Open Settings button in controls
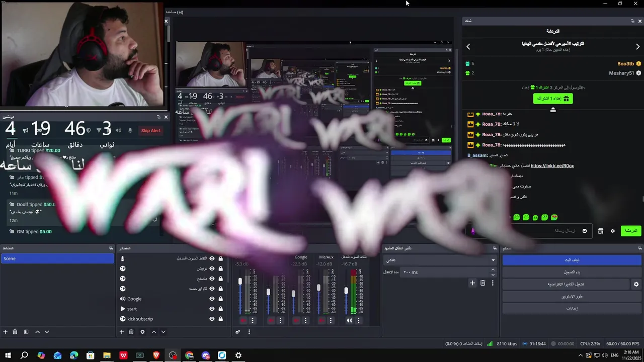644x362 pixels. click(x=572, y=308)
